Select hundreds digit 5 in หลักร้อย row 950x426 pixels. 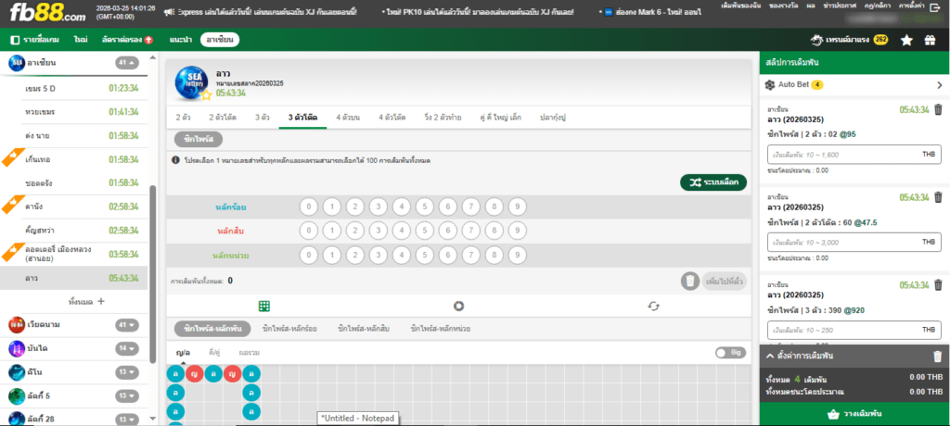425,207
